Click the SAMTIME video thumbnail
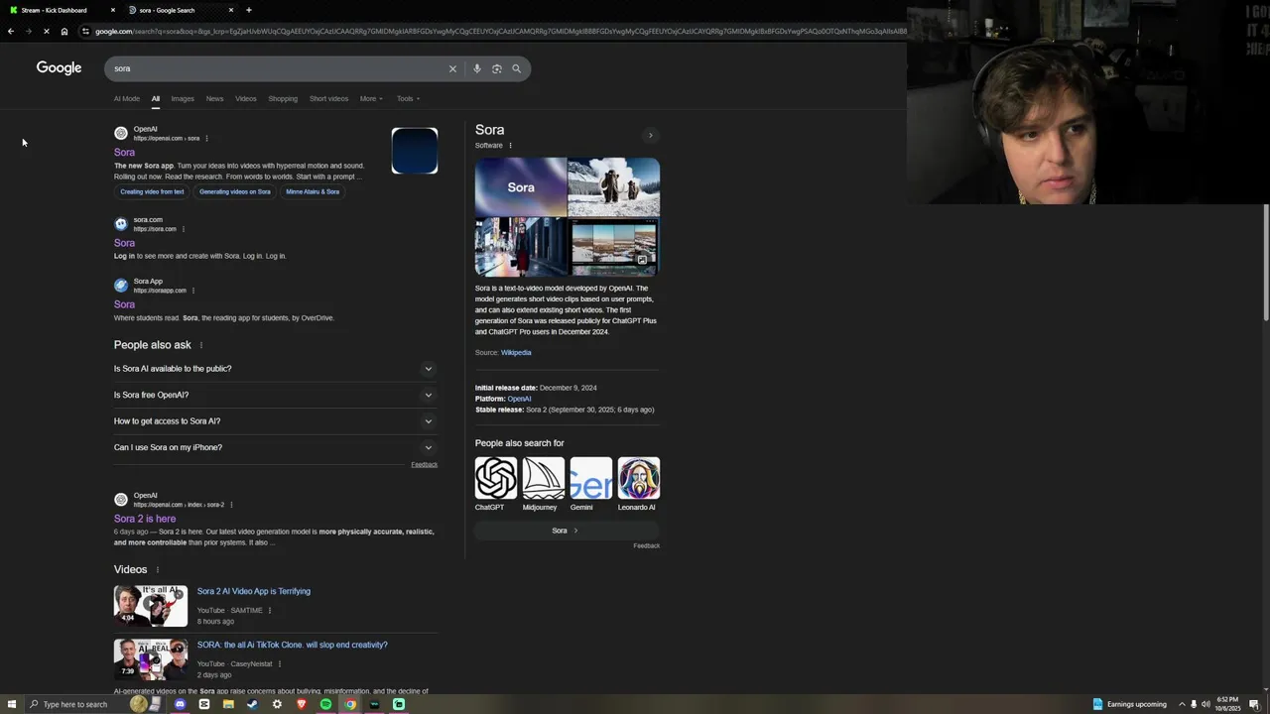 [151, 606]
